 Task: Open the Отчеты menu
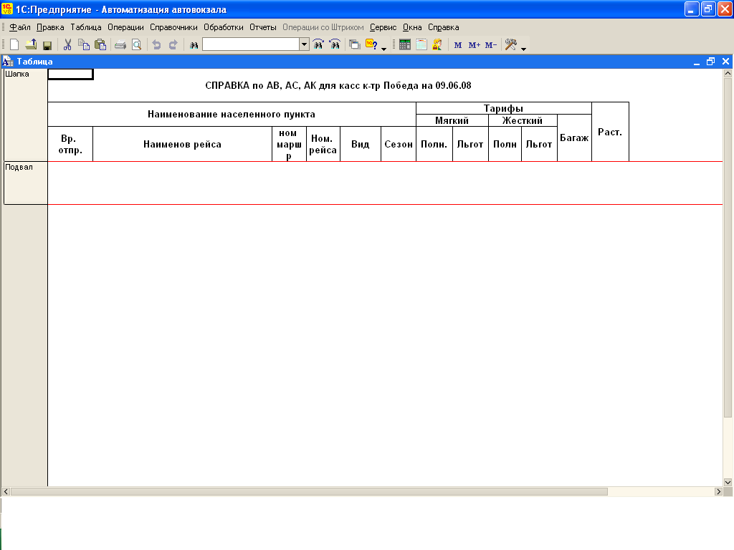point(262,27)
